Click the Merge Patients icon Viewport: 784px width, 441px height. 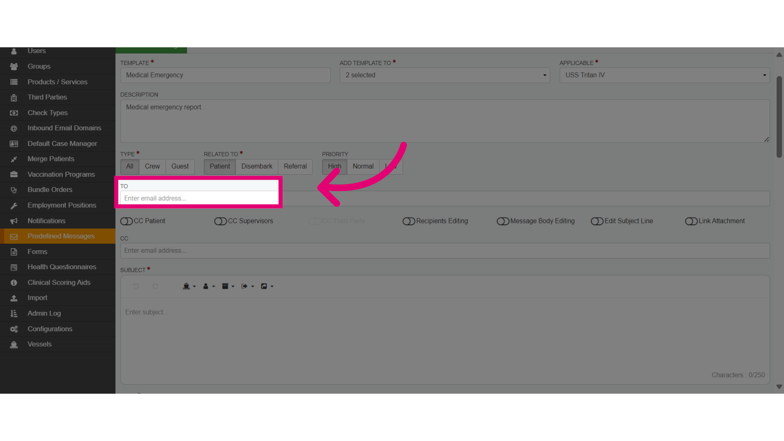click(14, 159)
